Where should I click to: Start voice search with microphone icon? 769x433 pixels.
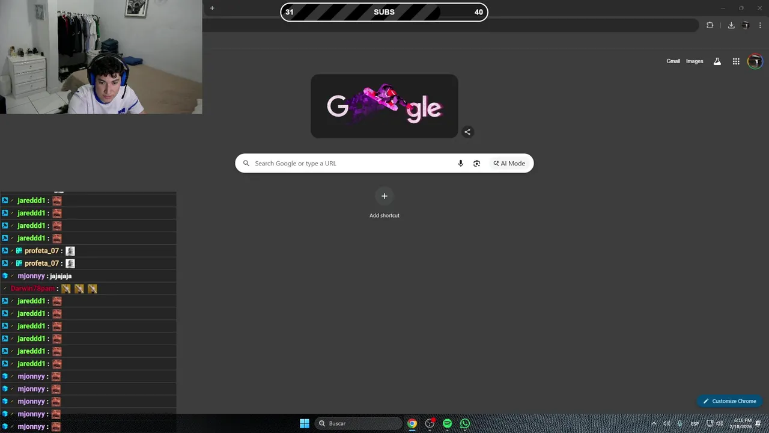[x=461, y=164]
